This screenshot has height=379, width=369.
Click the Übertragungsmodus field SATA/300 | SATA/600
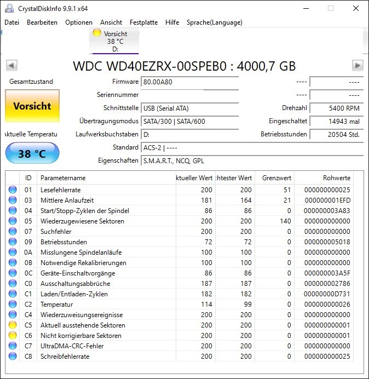point(189,121)
